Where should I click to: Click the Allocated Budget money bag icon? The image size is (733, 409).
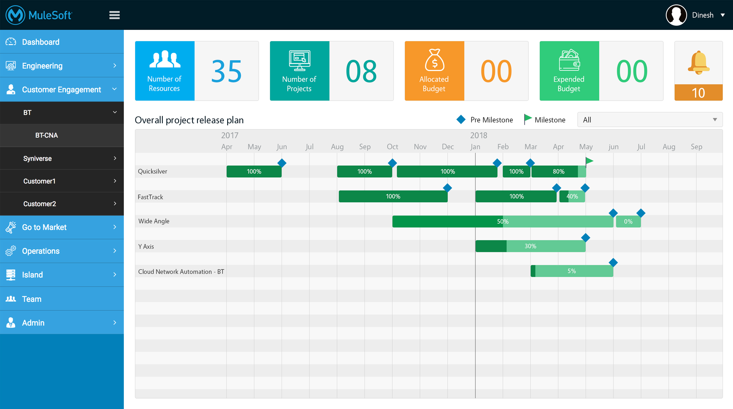click(x=434, y=60)
